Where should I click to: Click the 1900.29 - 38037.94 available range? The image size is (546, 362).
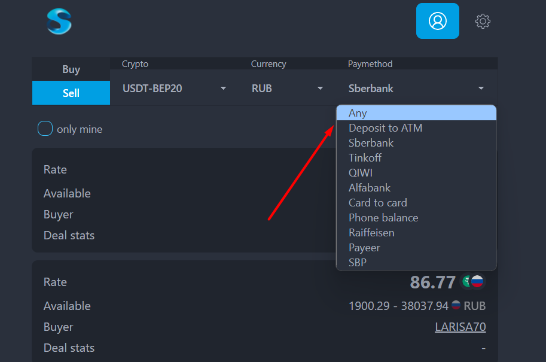click(x=398, y=306)
